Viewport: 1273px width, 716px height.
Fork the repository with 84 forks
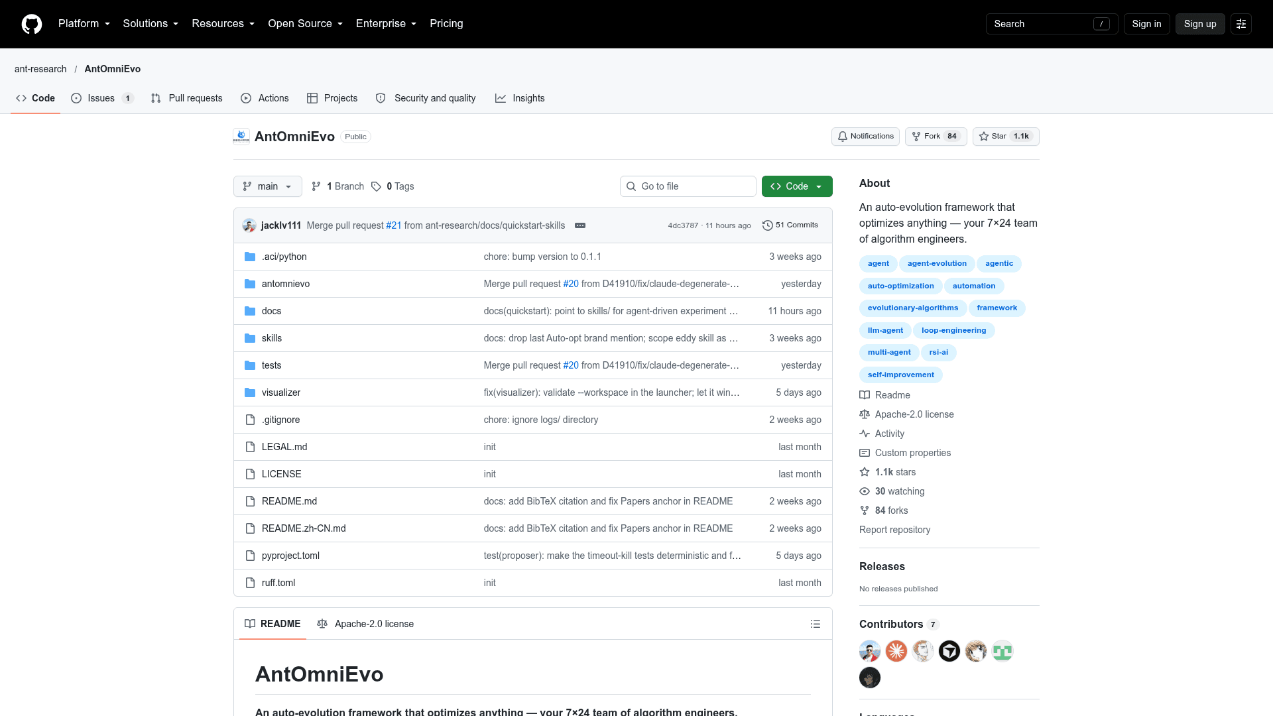pyautogui.click(x=936, y=137)
